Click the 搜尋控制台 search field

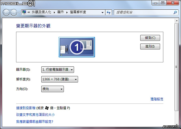pos(146,12)
